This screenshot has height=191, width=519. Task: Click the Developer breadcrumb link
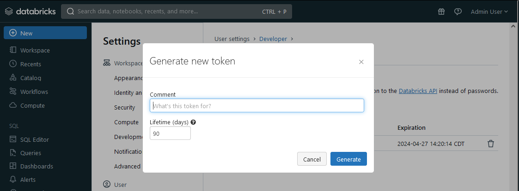[x=273, y=39]
